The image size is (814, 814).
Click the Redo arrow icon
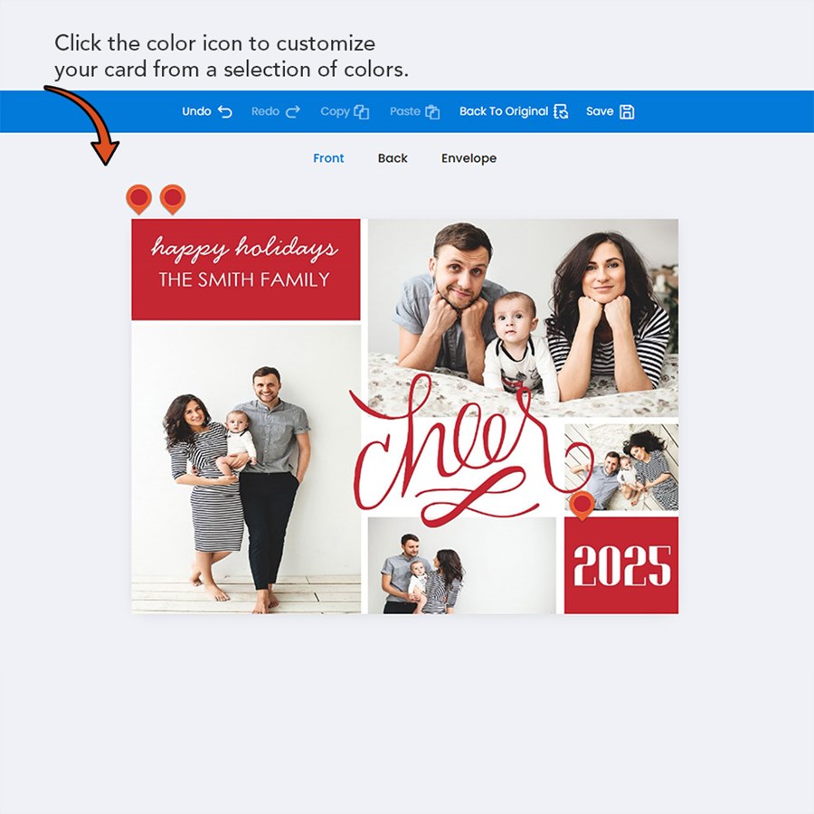293,111
